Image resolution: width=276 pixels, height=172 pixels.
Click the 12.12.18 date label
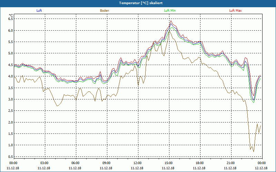pos(261,168)
